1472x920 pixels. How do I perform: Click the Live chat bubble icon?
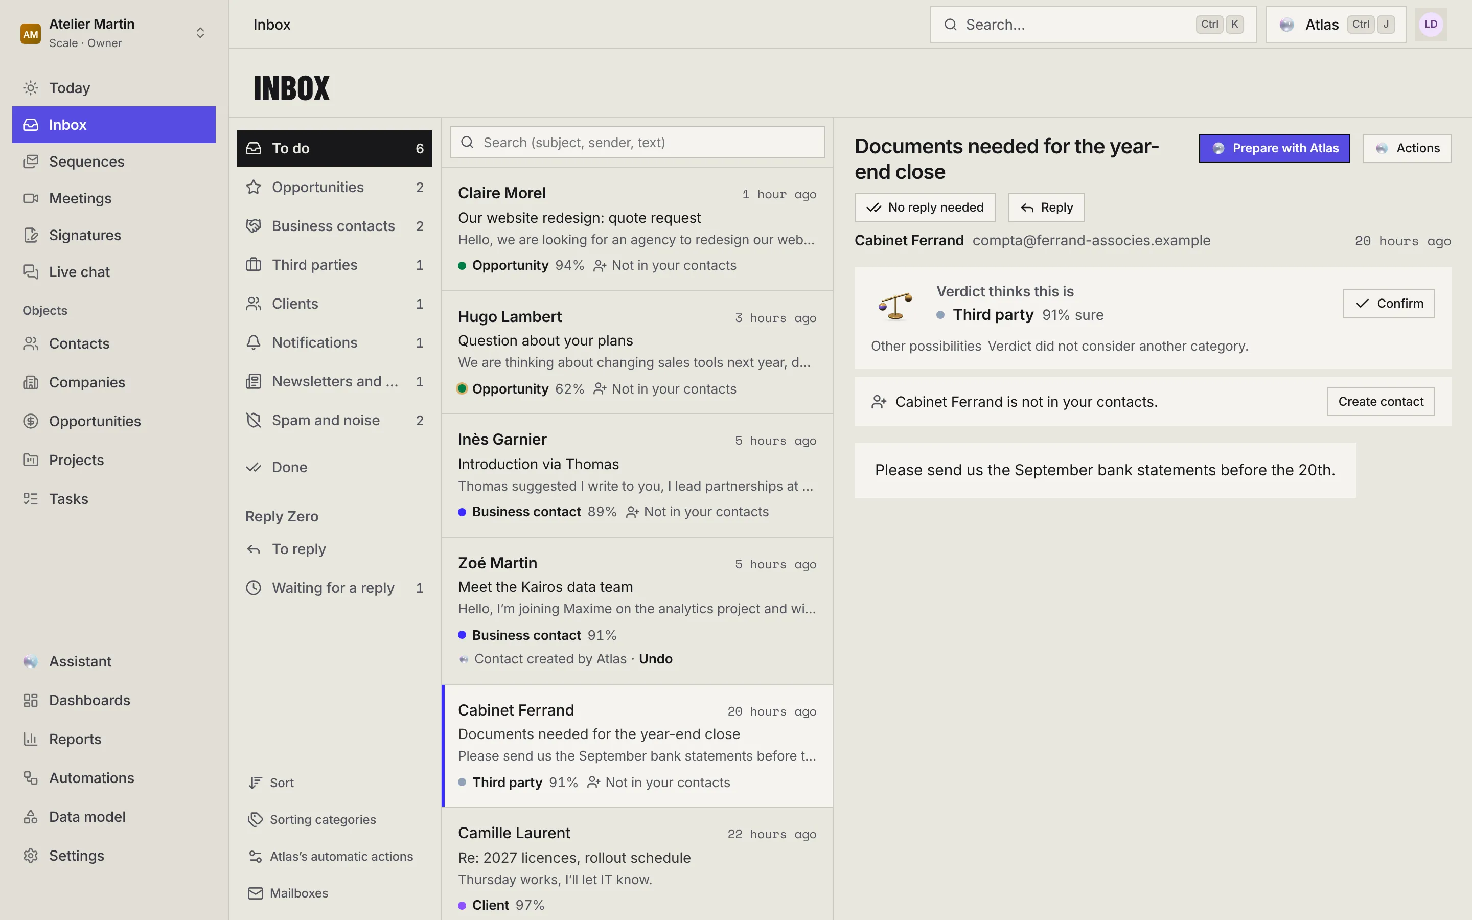[31, 272]
